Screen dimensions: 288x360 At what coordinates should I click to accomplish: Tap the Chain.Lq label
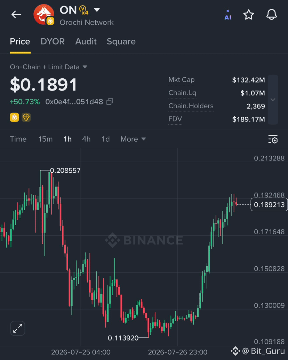point(182,93)
